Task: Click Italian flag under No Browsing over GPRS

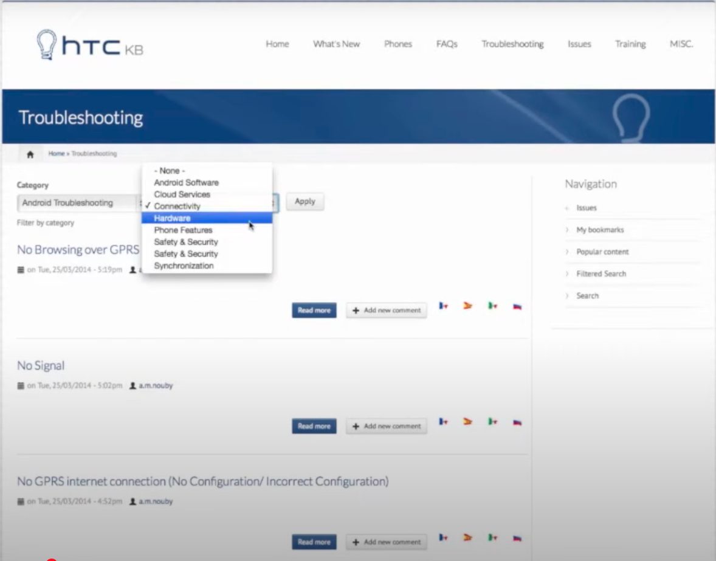Action: [x=492, y=306]
